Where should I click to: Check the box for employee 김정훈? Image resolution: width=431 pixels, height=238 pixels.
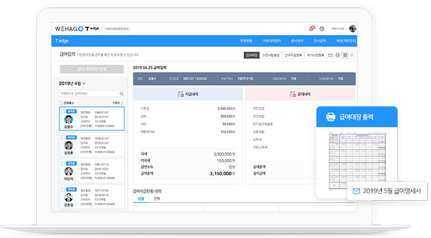pyautogui.click(x=63, y=137)
